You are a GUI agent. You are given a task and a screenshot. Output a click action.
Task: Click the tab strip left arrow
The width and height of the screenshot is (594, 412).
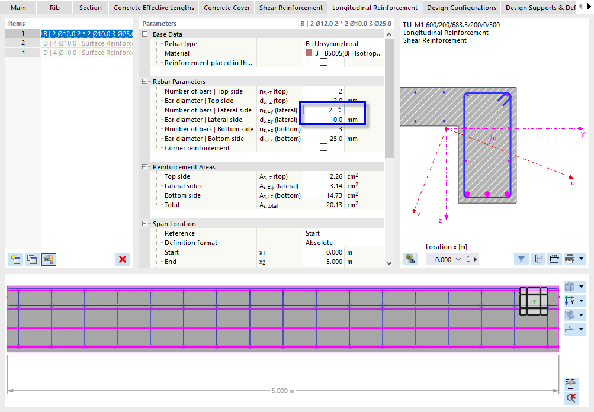coord(581,7)
